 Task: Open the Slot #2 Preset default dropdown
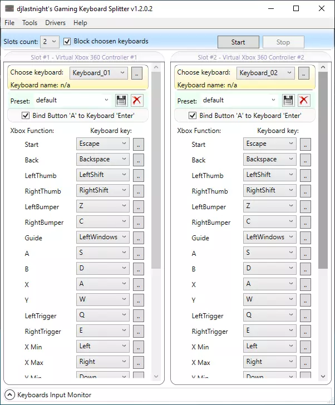tap(239, 100)
